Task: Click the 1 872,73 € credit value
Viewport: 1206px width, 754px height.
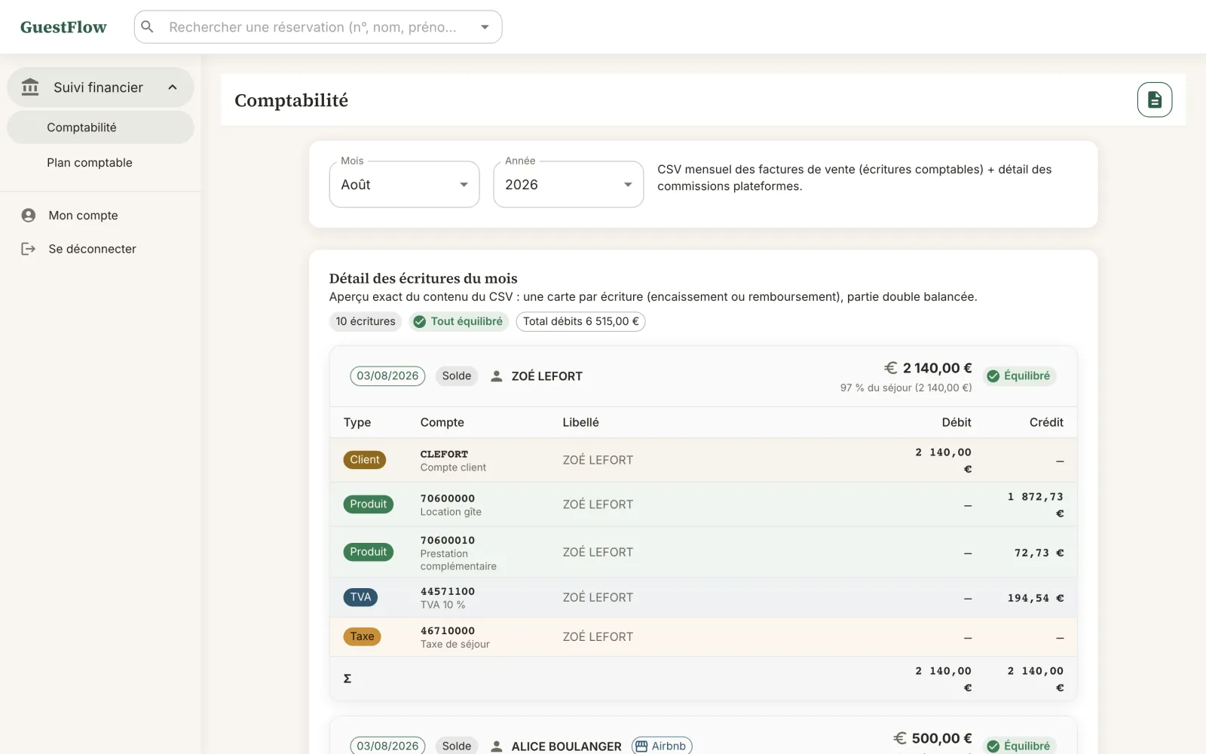Action: 1036,504
